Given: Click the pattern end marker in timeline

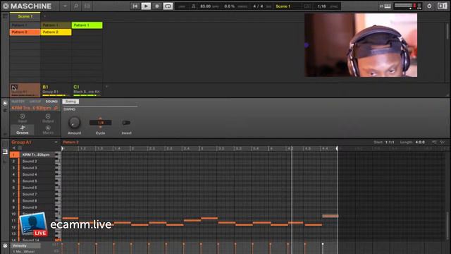Looking at the screenshot, I should [337, 148].
